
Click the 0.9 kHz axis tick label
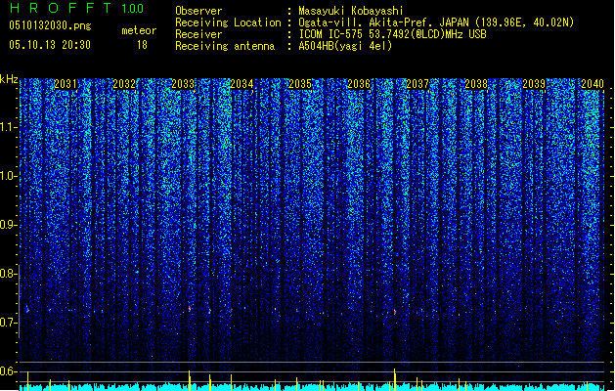click(9, 225)
